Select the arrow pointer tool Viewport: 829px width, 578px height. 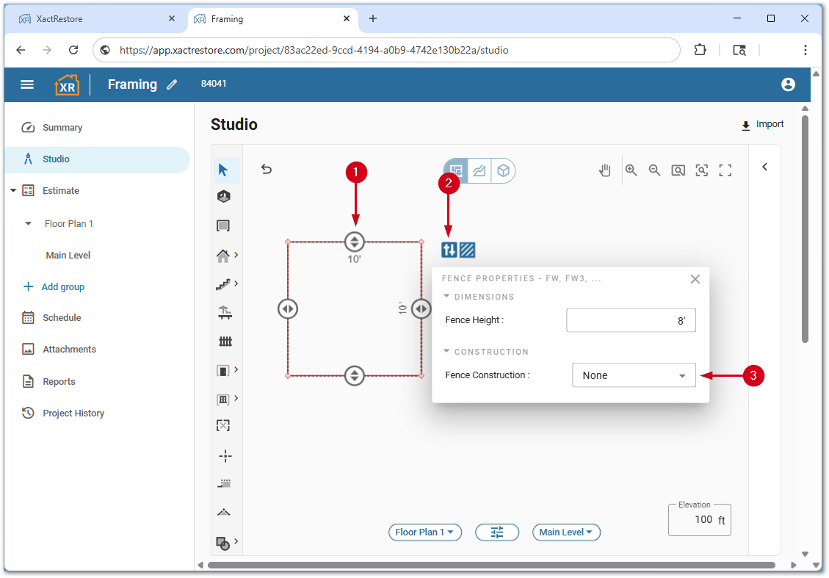click(224, 170)
